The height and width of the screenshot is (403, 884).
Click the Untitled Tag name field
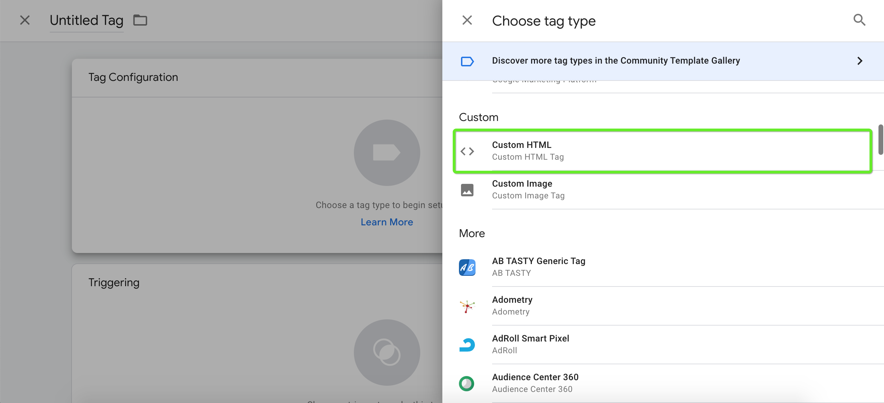tap(86, 20)
